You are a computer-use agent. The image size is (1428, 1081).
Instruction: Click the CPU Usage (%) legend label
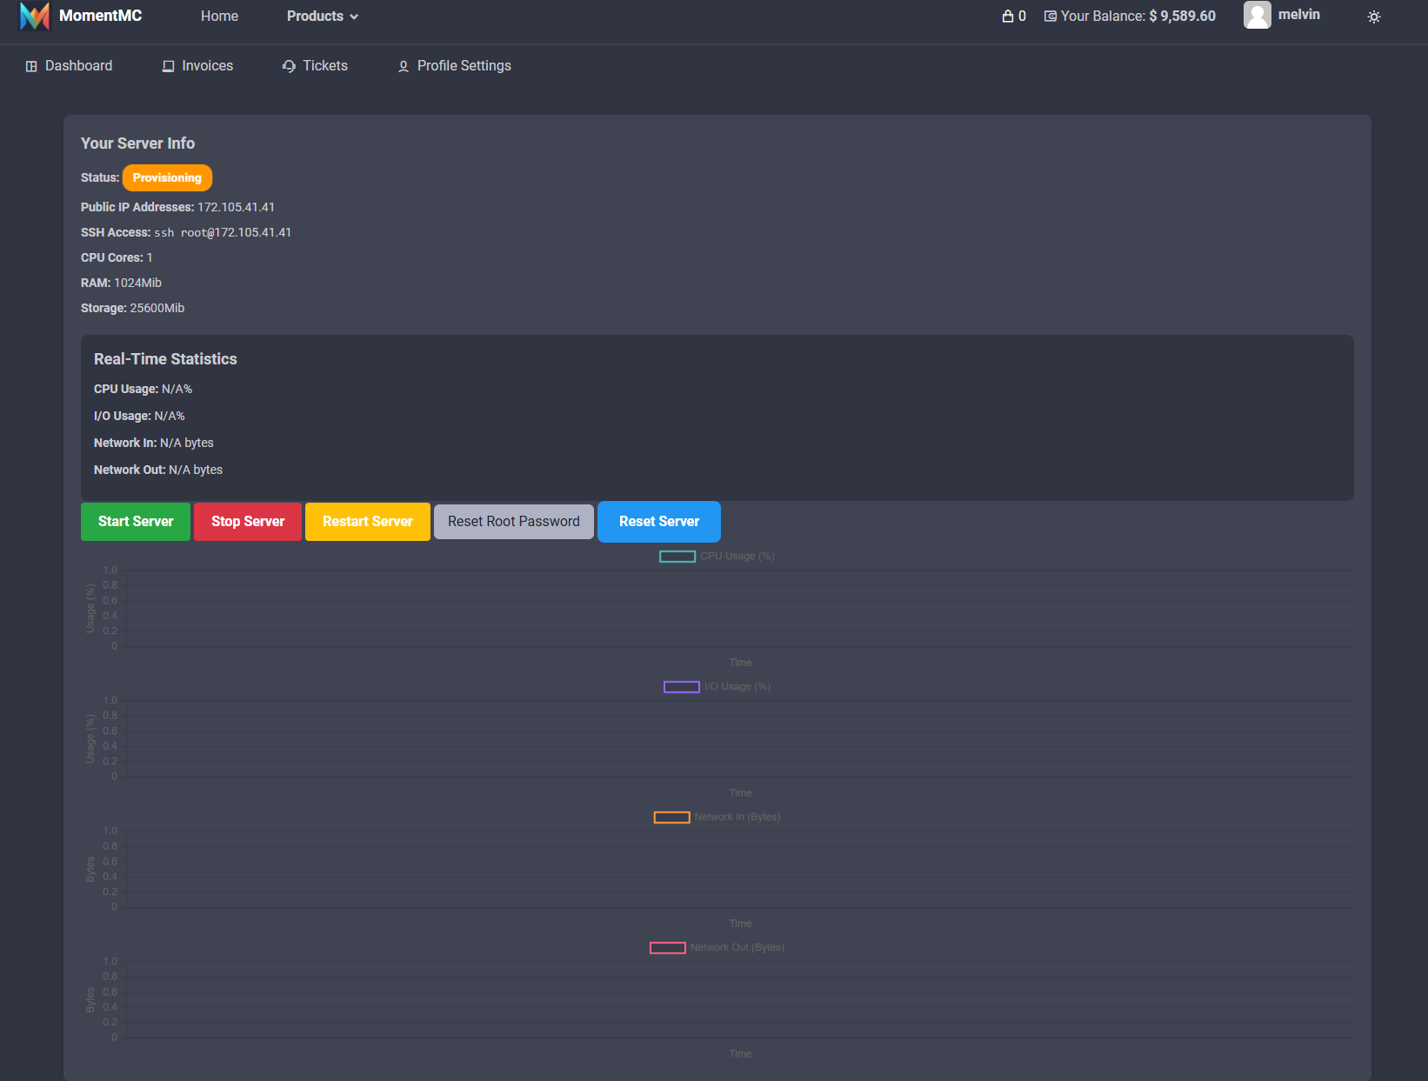[x=737, y=557]
